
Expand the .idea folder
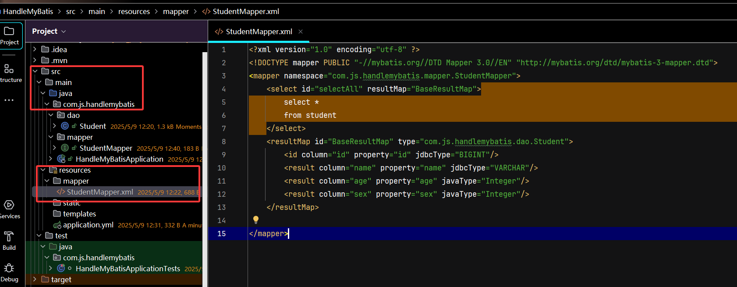tap(35, 49)
